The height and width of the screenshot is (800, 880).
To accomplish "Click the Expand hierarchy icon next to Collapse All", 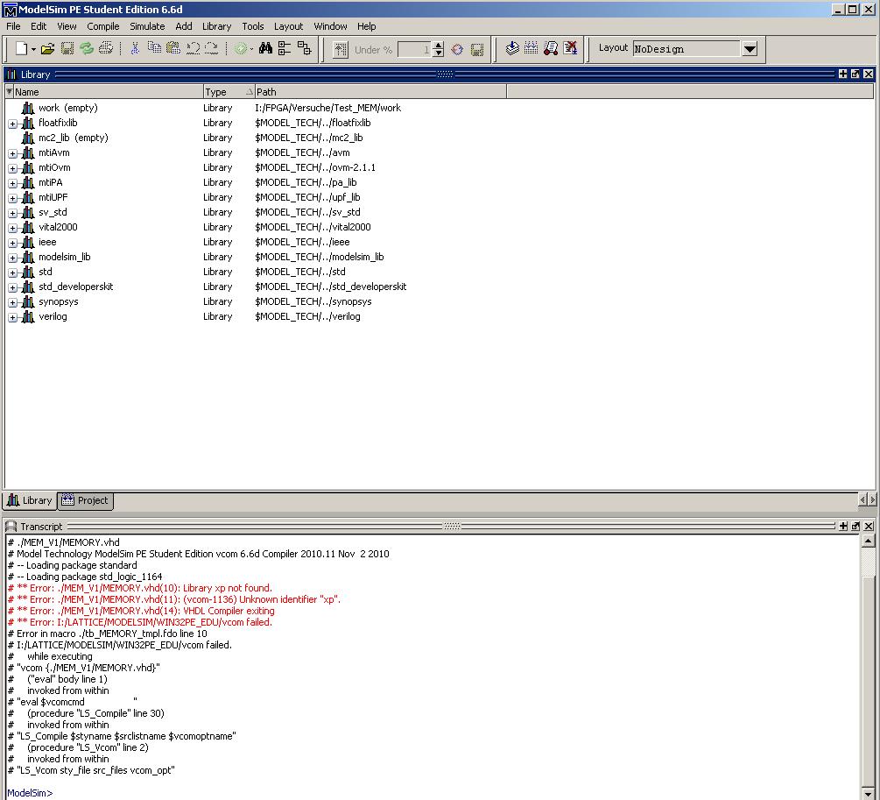I will click(x=304, y=48).
